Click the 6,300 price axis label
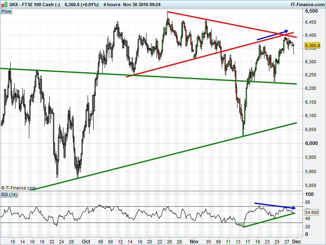Screen dimensions: 326x245 point(311,62)
